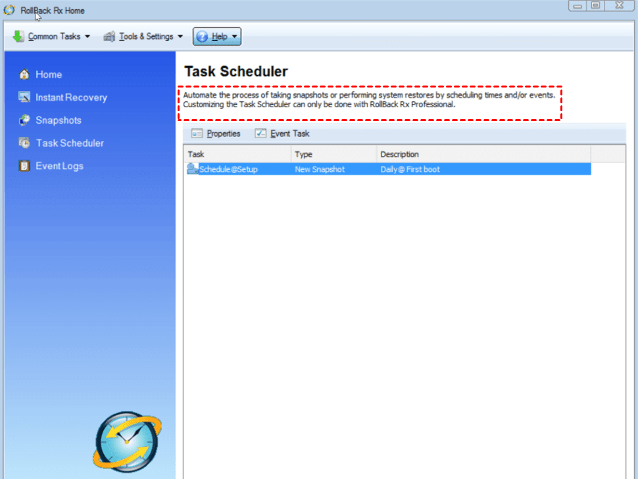
Task: Sort by the Type column header
Action: [x=333, y=154]
